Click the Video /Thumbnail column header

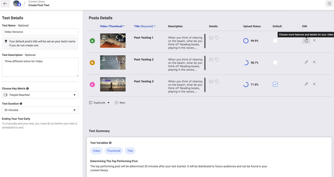pos(112,26)
